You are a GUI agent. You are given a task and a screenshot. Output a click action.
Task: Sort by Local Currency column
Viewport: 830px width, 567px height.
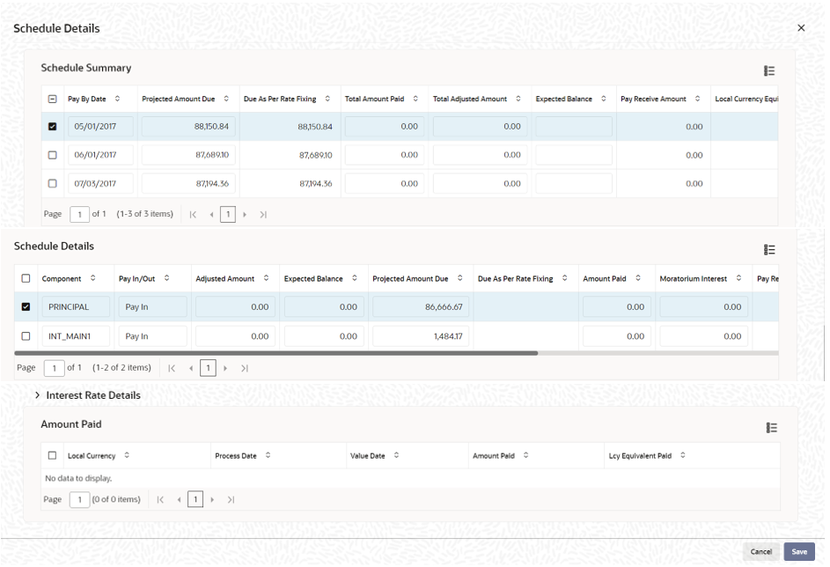127,455
